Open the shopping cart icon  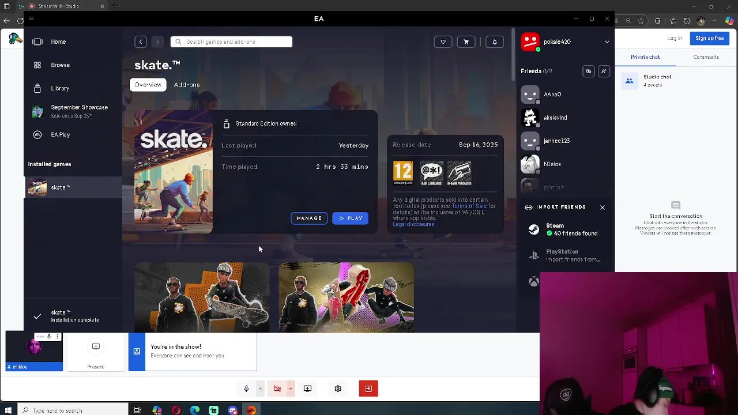[x=466, y=41]
